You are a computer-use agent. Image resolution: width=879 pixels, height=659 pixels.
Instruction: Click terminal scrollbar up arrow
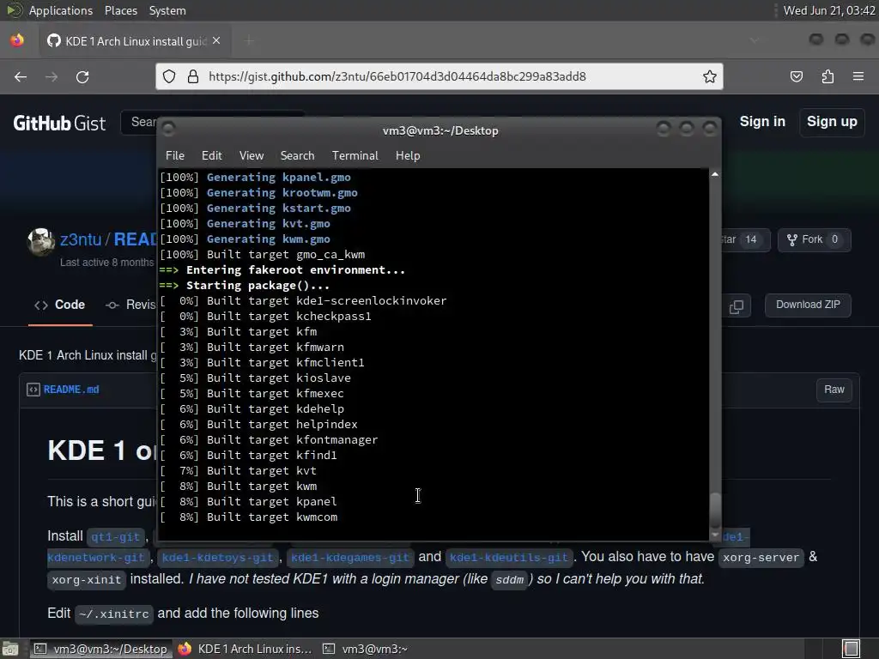coord(715,175)
